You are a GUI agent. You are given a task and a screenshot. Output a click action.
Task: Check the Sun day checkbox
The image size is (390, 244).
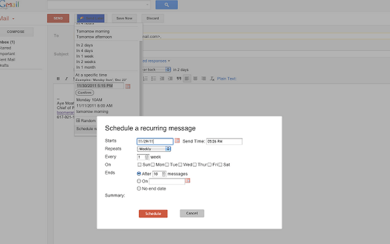(x=140, y=164)
